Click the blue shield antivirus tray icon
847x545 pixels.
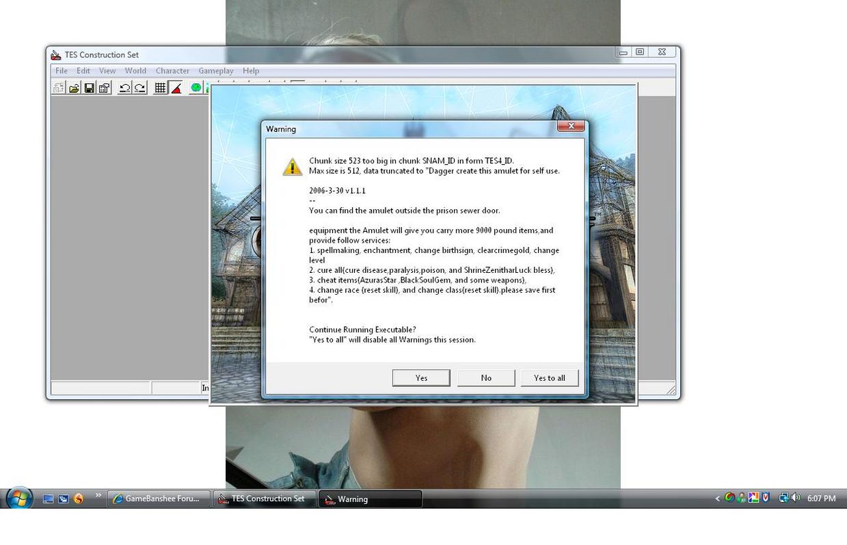point(766,499)
